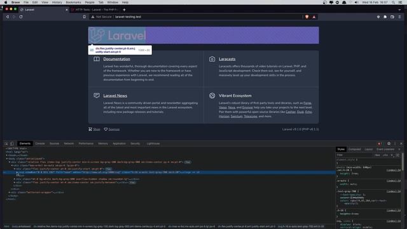This screenshot has height=229, width=407.
Task: Click the Vibrant Ecosystem globe icon
Action: [x=212, y=95]
